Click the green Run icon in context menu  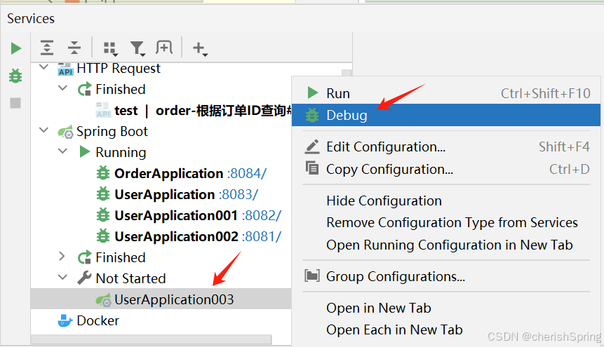click(x=312, y=93)
